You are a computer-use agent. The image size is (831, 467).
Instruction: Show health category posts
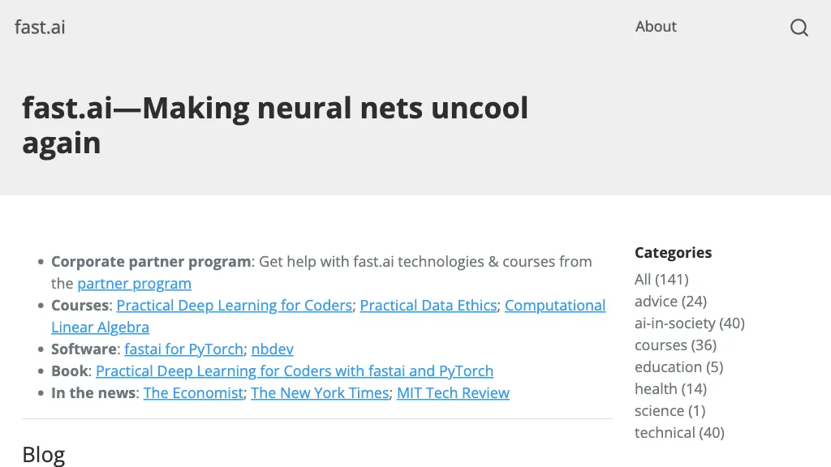[670, 389]
